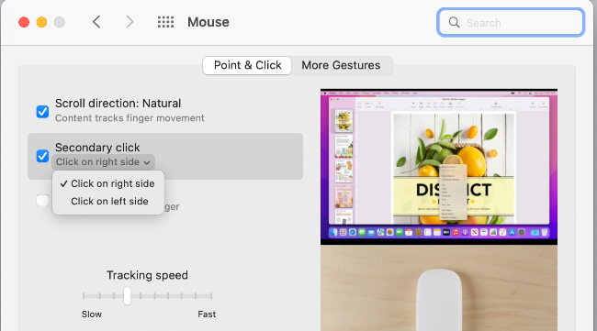597x331 pixels.
Task: Click the magnifying glass search icon
Action: point(454,22)
